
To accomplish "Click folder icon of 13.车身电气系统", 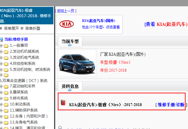I will coord(6,123).
